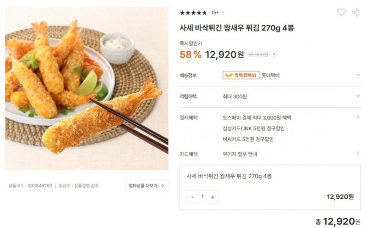The width and height of the screenshot is (369, 228).
Task: Click the 무이자 할부 안내 link
Action: (x=240, y=154)
